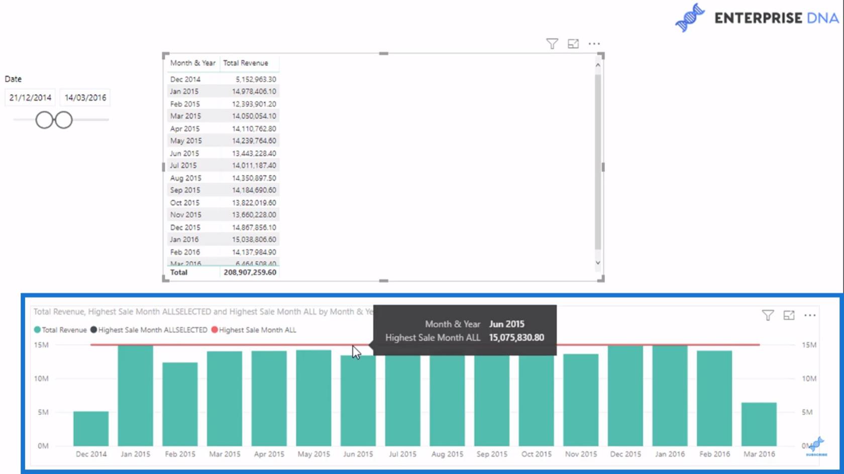Select the May 2015 table row
Viewport: 844px width, 474px height.
[223, 141]
